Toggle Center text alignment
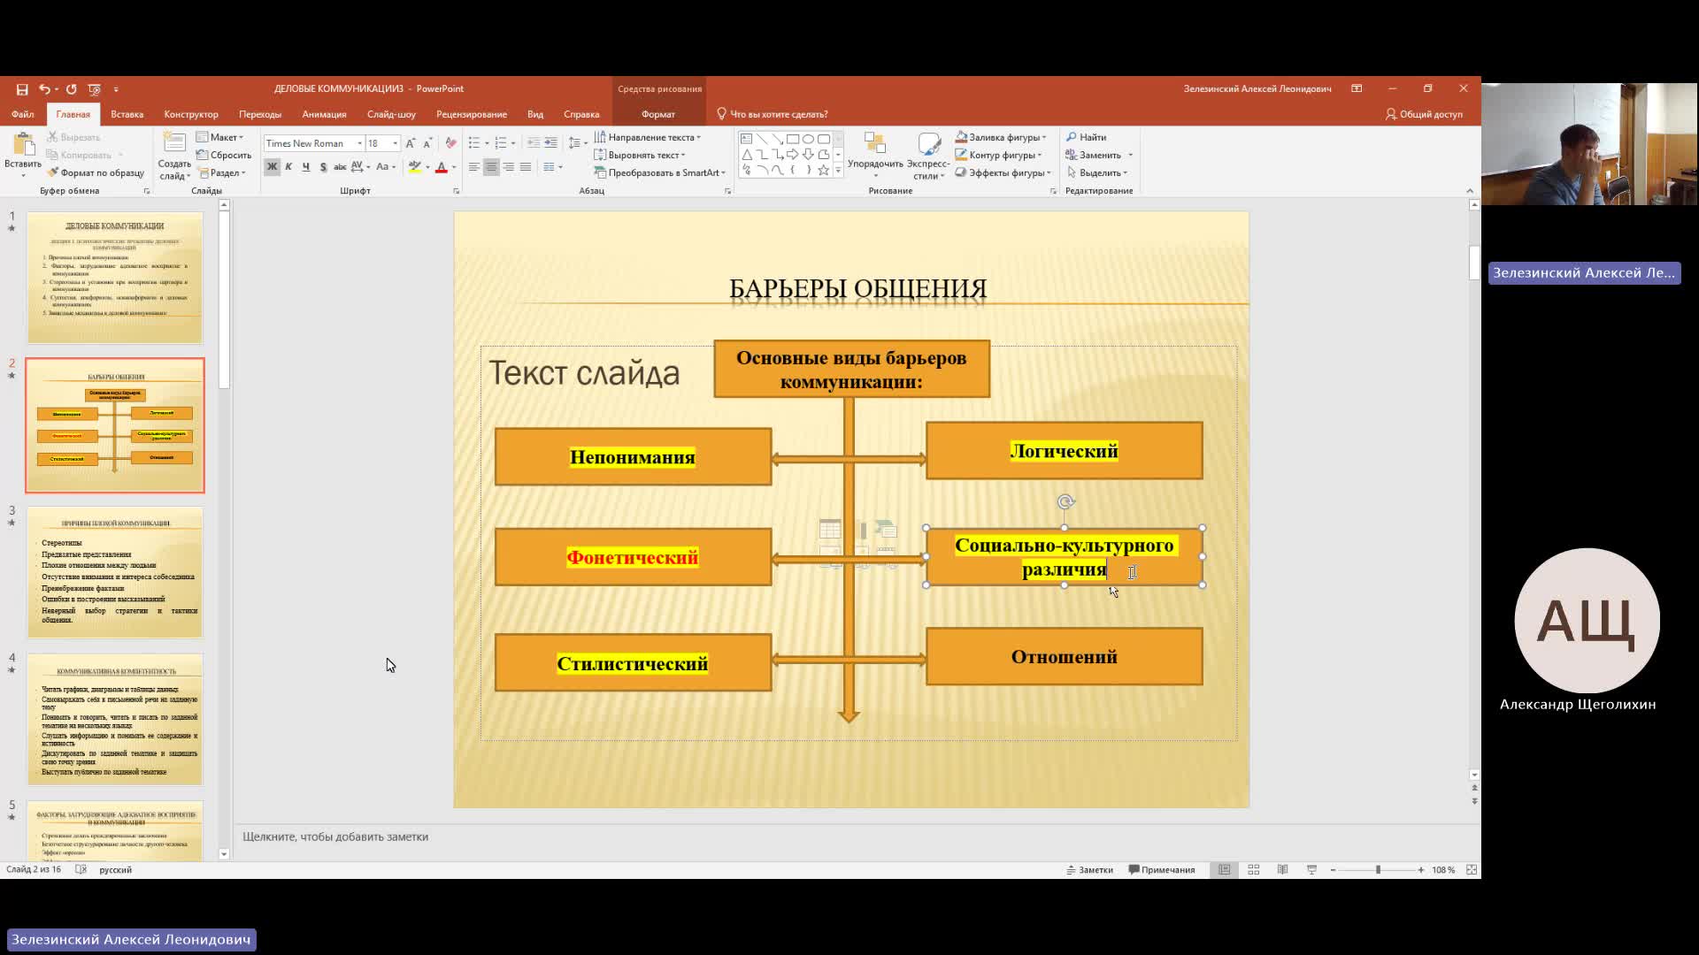This screenshot has width=1699, height=955. tap(491, 167)
